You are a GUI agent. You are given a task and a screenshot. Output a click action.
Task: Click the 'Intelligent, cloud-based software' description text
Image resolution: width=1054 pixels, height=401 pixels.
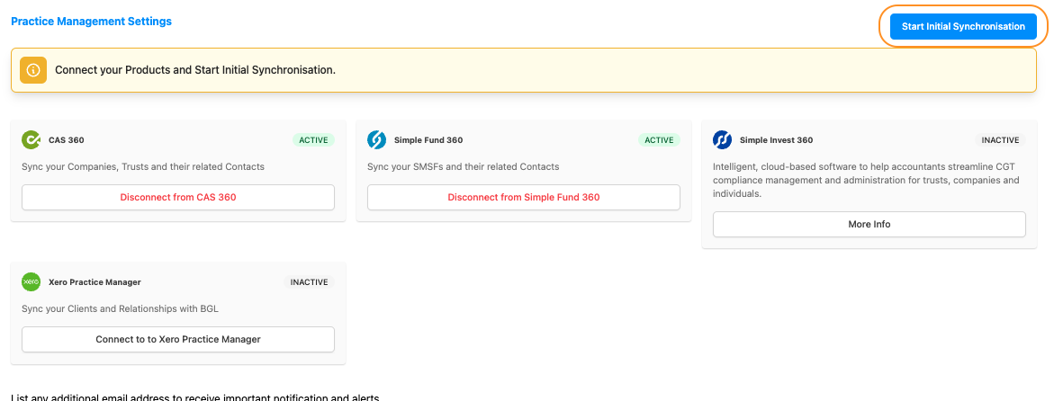867,180
